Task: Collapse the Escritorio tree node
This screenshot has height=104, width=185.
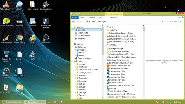Action: click(x=73, y=44)
